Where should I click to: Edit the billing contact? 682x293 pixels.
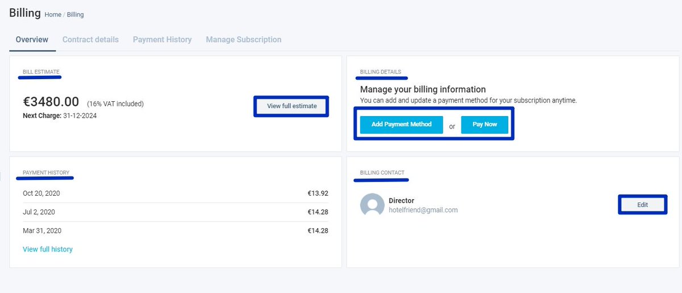pyautogui.click(x=642, y=205)
